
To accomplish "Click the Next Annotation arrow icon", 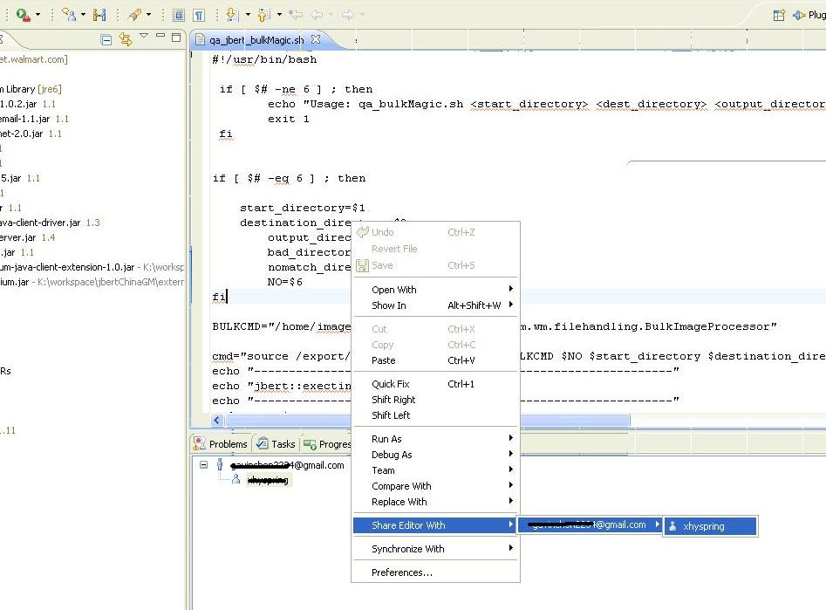I will tap(232, 15).
